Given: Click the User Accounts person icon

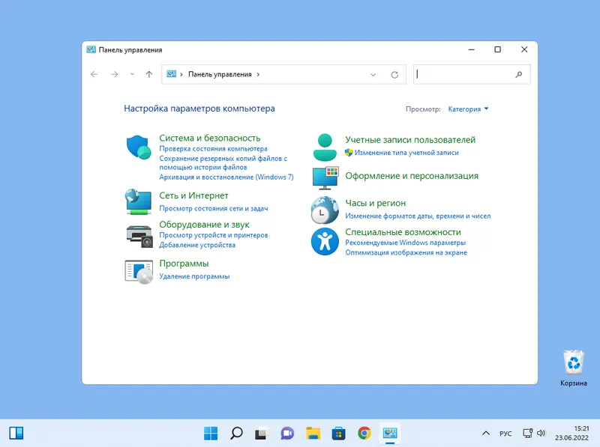Looking at the screenshot, I should pos(324,147).
